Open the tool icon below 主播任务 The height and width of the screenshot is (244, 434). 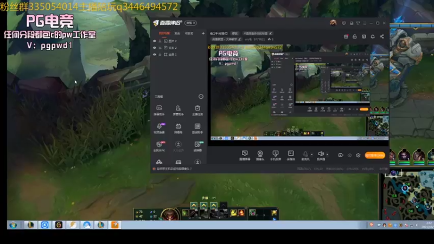click(x=197, y=129)
